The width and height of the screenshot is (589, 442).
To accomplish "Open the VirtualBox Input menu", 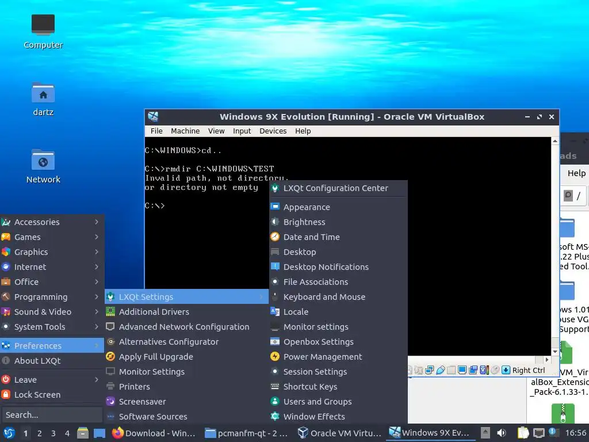I will pos(242,131).
